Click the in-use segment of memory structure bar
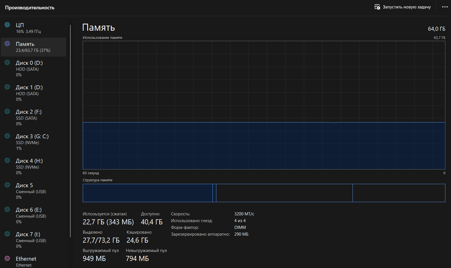 click(147, 193)
